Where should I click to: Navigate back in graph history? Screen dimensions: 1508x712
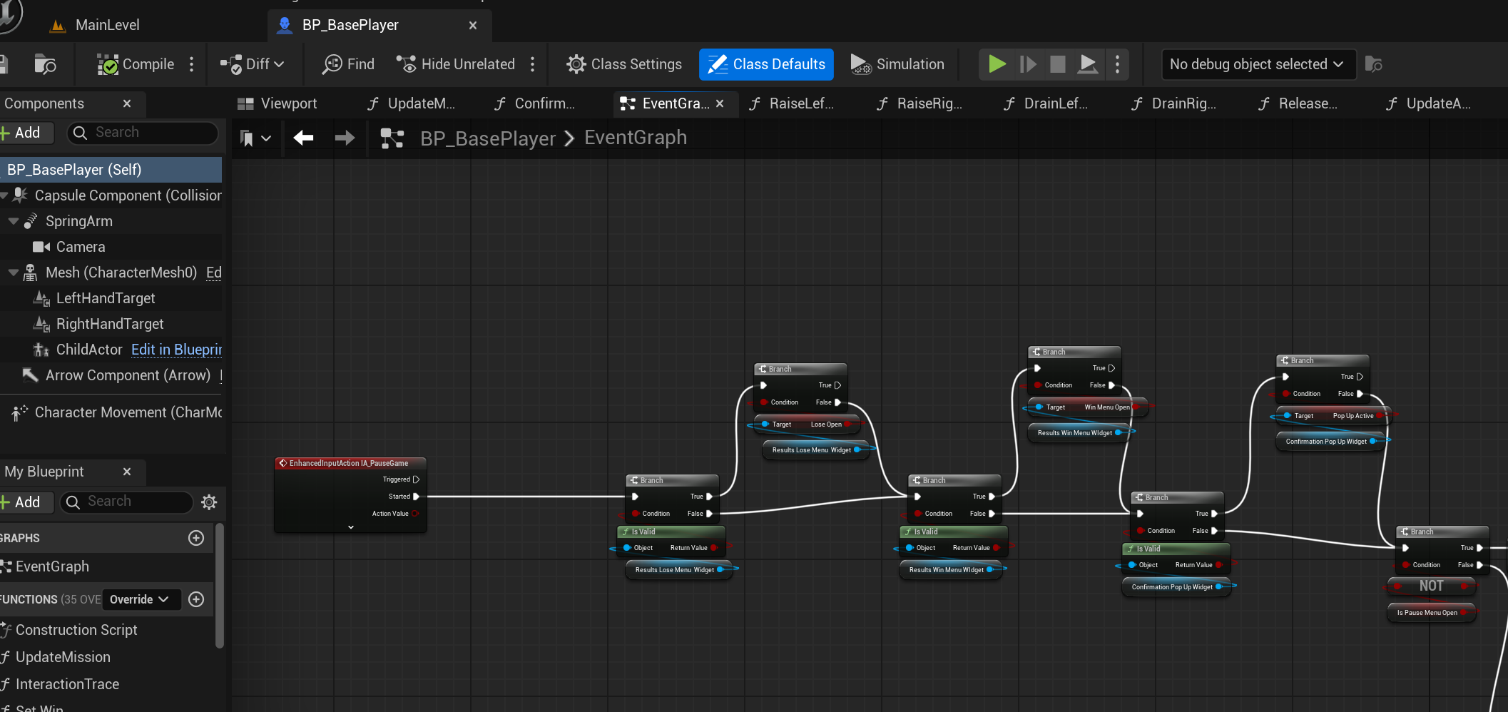304,138
